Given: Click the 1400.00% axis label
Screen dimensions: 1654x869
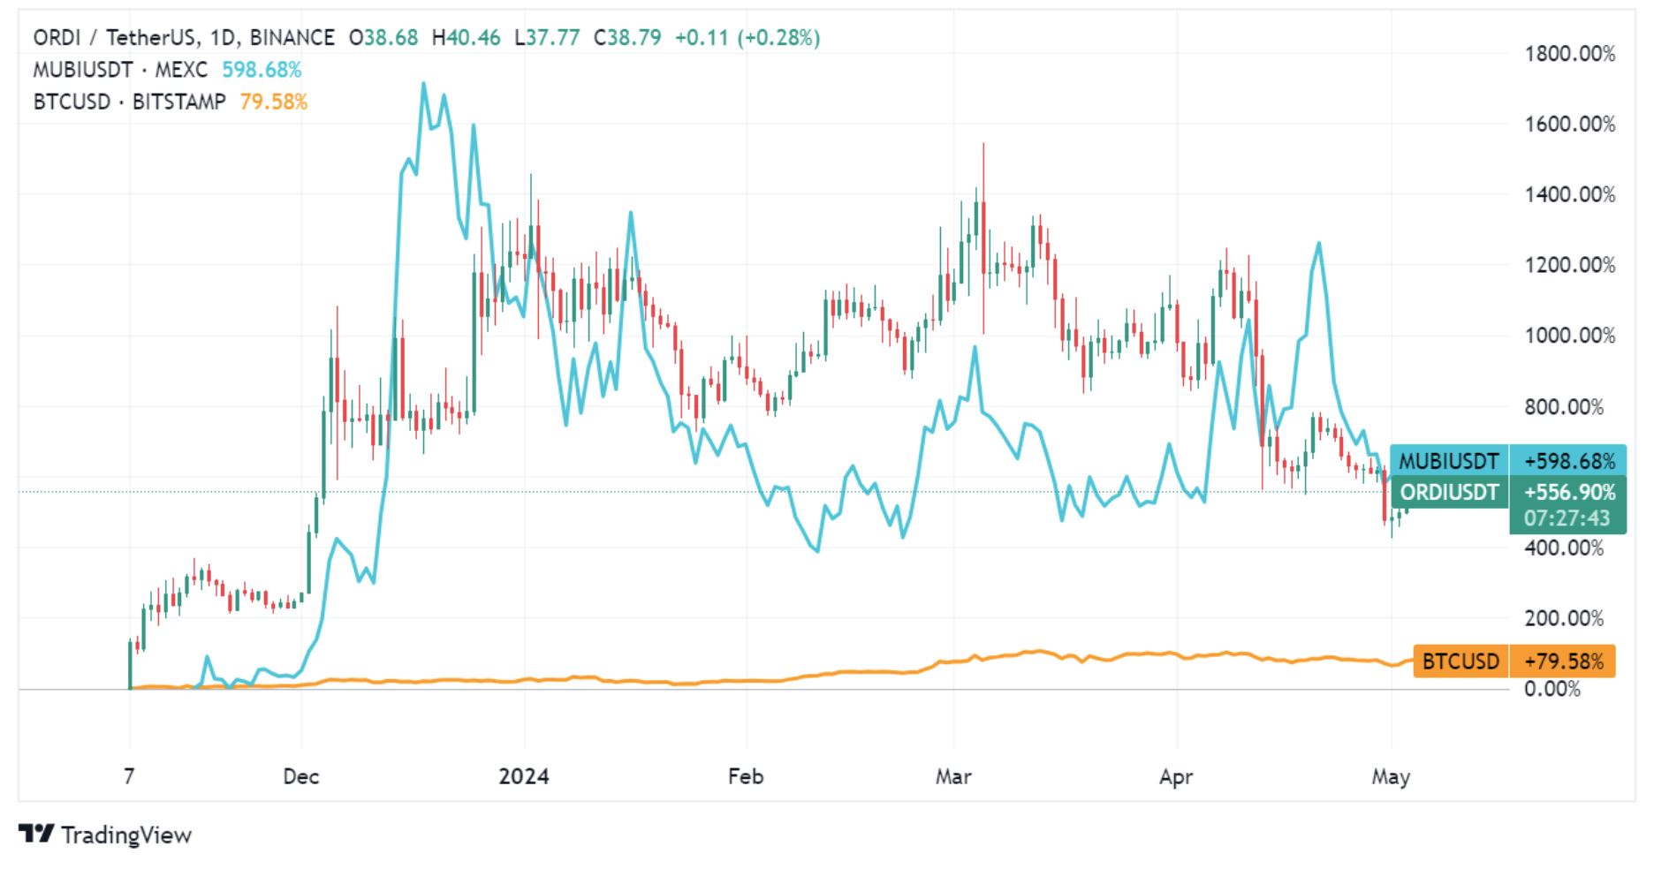Looking at the screenshot, I should click(1570, 195).
